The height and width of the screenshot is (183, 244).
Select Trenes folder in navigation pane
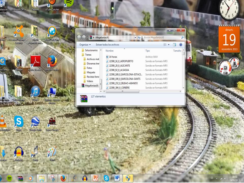click(x=86, y=55)
